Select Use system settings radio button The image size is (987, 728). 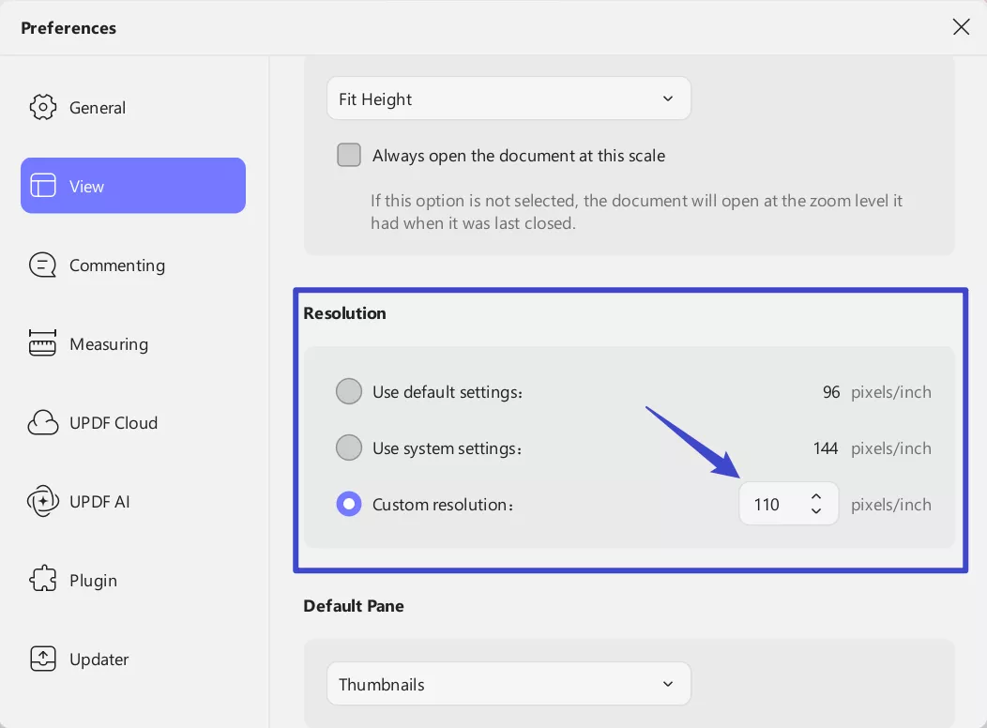coord(349,448)
